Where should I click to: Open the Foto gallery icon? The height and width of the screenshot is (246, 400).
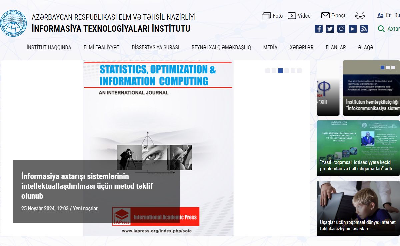pyautogui.click(x=266, y=16)
